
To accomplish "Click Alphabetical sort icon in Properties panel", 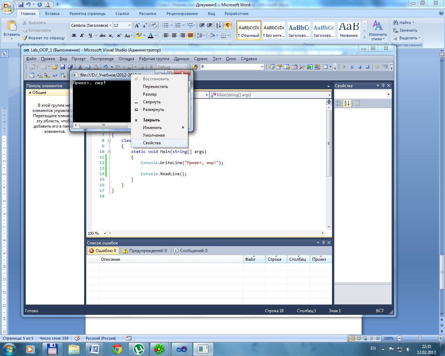I will pos(347,103).
